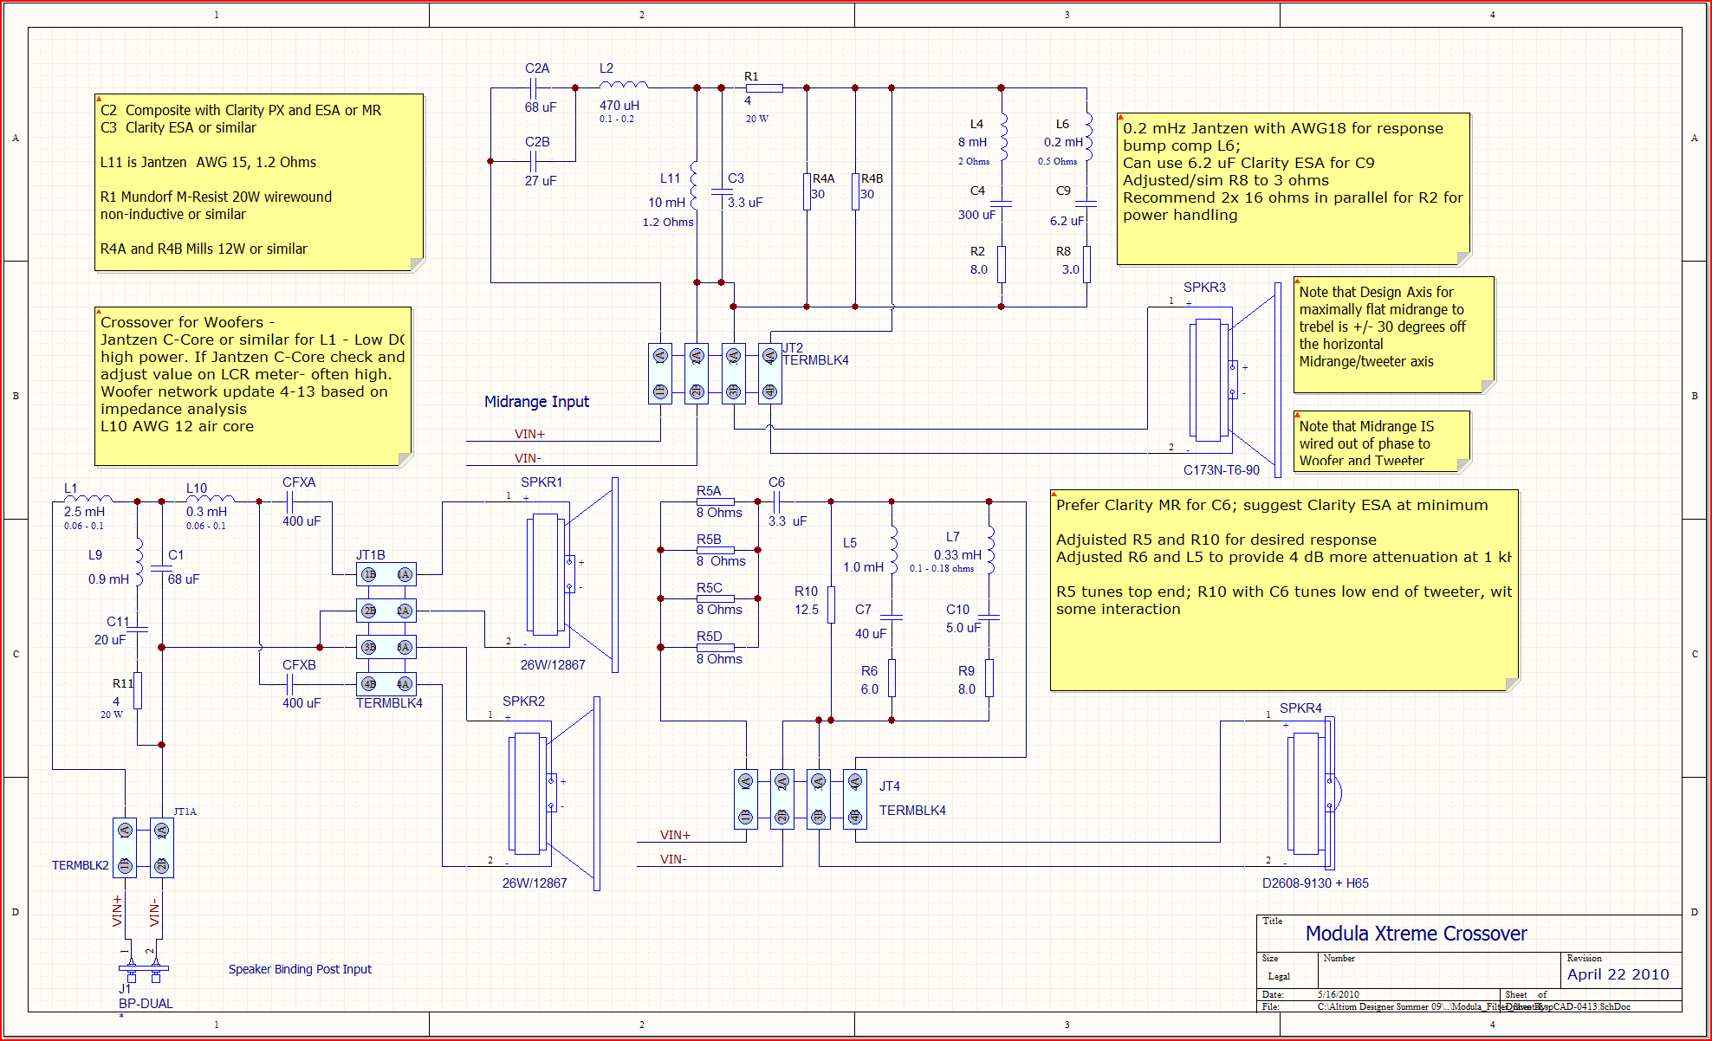Viewport: 1712px width, 1041px height.
Task: Select capacitor C4 300 uF symbol
Action: coord(1001,204)
